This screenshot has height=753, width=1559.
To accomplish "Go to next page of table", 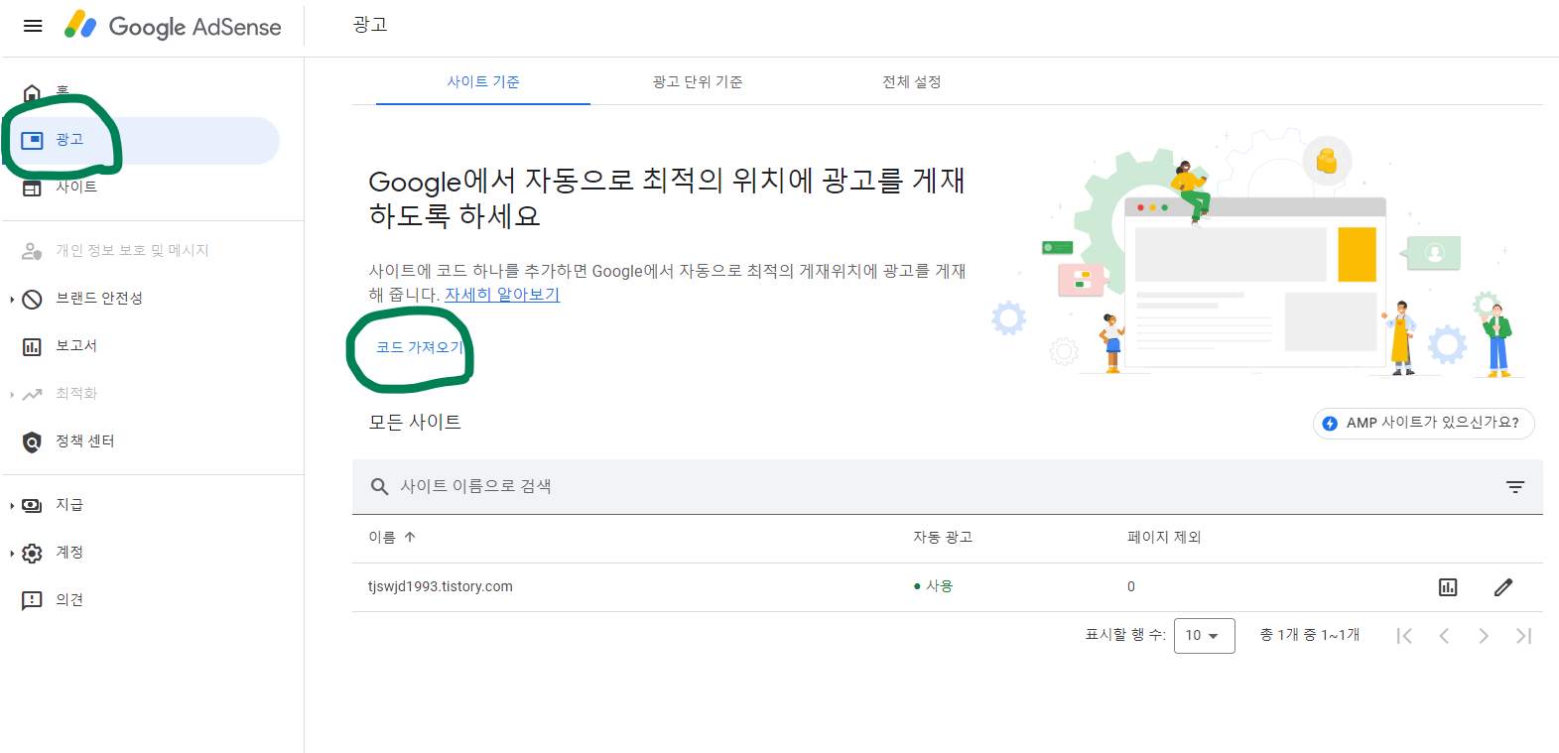I will [x=1484, y=636].
